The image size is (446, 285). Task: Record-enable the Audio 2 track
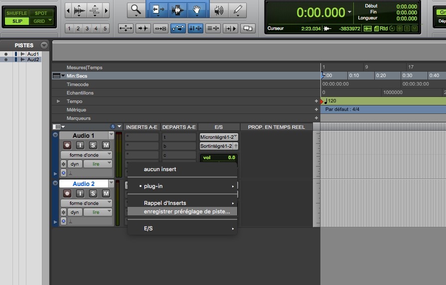coord(67,193)
